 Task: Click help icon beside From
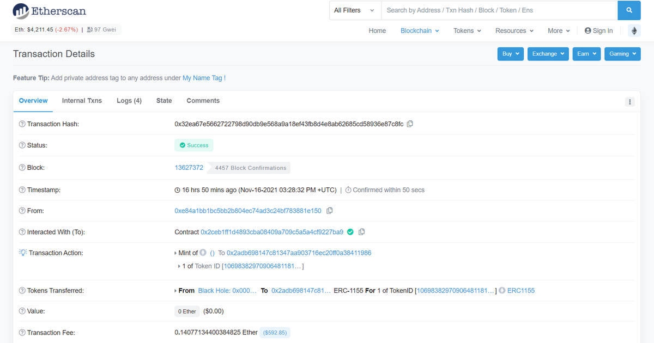pyautogui.click(x=22, y=211)
